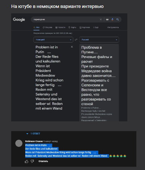Collapse the 1 ОТВЕТ replies expander

pyautogui.click(x=33, y=134)
